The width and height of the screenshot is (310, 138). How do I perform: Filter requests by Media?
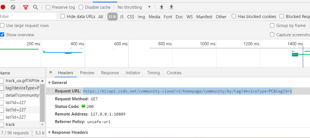click(x=154, y=17)
